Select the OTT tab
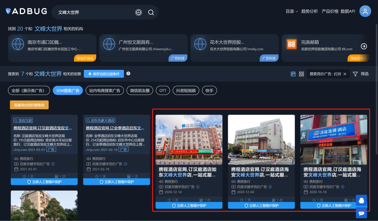Viewport: 378px width, 221px height. click(x=163, y=90)
